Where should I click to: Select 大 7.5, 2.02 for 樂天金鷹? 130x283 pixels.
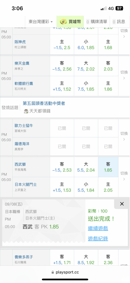86,66
